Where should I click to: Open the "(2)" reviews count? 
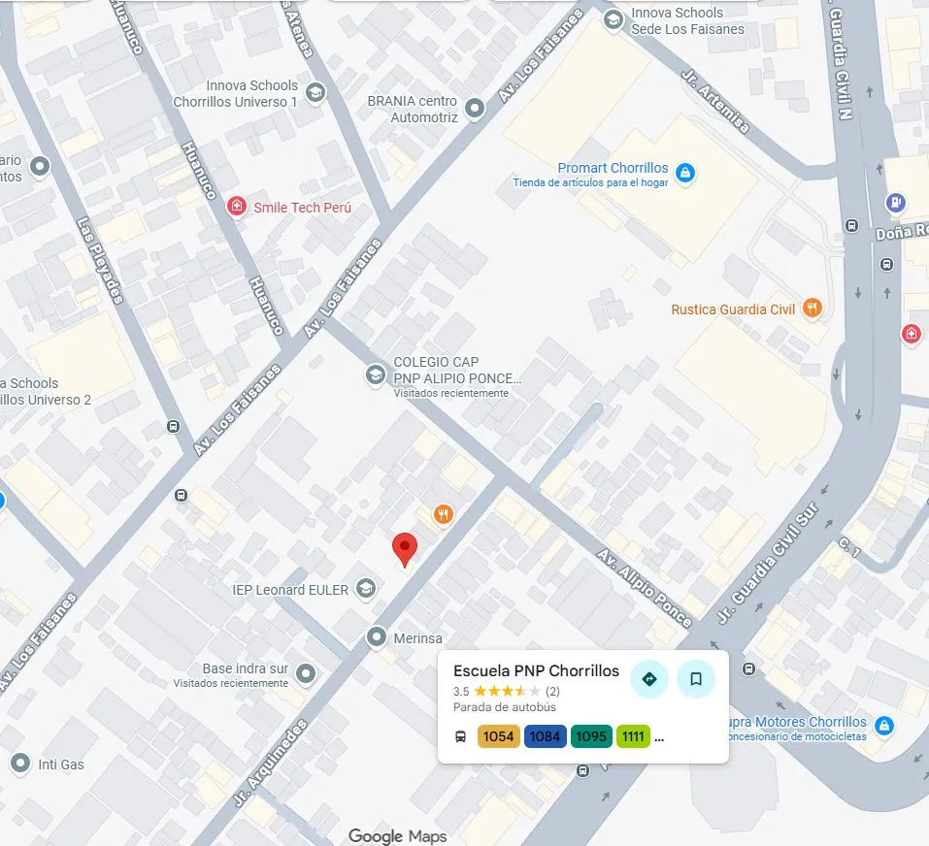click(552, 692)
